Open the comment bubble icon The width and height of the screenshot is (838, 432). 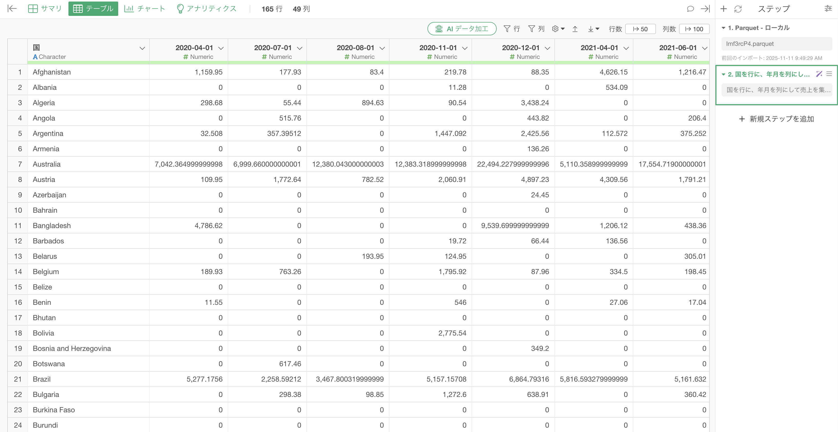pyautogui.click(x=690, y=9)
